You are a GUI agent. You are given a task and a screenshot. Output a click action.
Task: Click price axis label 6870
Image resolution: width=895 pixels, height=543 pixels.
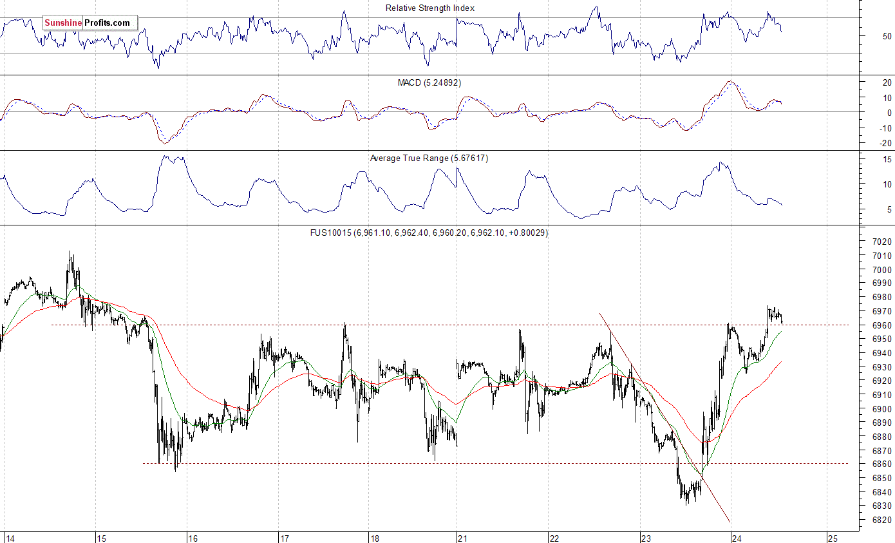point(882,451)
